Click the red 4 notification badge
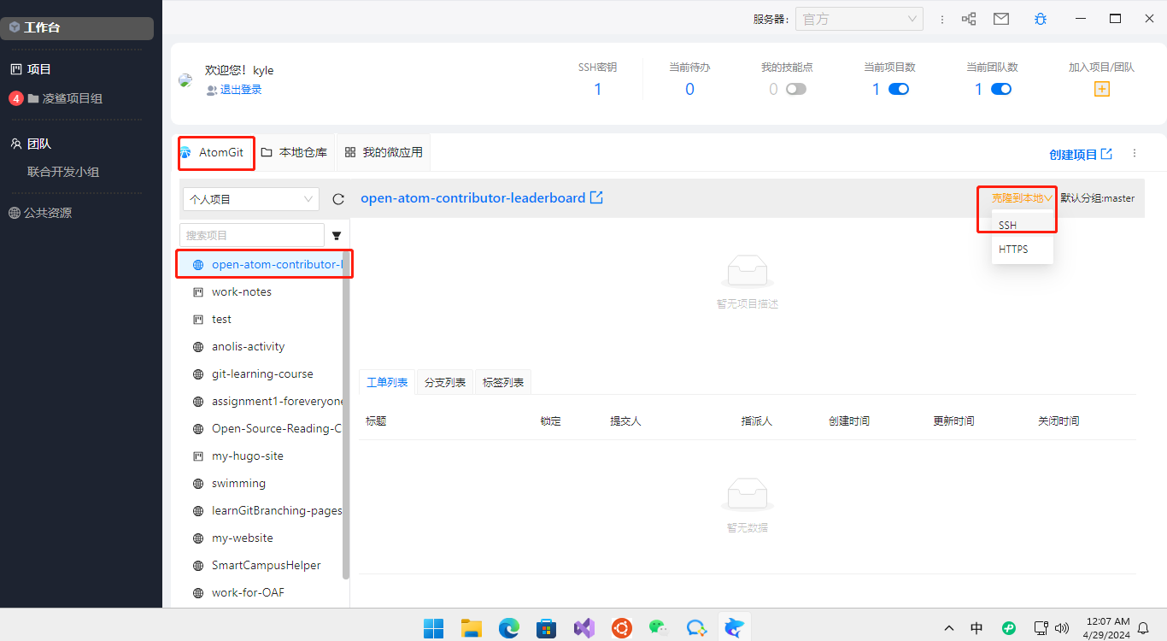 coord(15,98)
